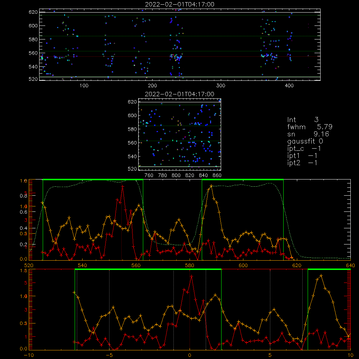Click the timestamp title above the wide top plot

tap(180, 4)
